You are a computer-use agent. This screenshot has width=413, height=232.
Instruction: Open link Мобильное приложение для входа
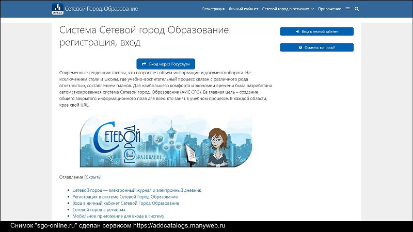pos(118,216)
